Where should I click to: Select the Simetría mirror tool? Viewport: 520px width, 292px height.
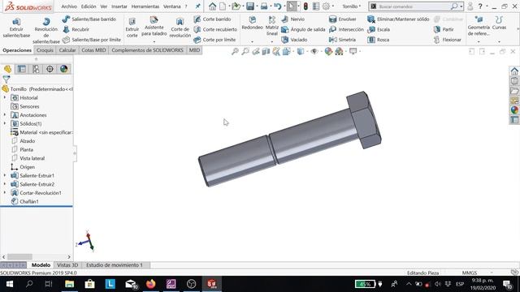tap(342, 40)
